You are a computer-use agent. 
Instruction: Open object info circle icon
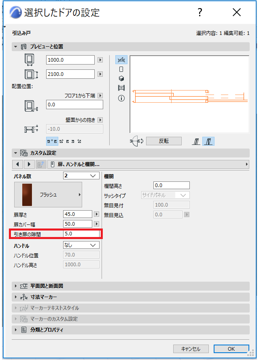pyautogui.click(x=121, y=98)
